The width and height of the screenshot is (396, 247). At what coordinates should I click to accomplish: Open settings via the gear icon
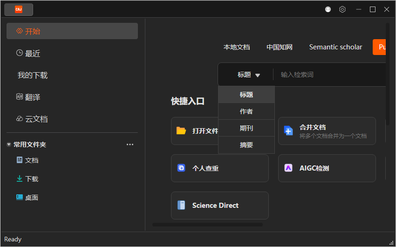click(342, 9)
